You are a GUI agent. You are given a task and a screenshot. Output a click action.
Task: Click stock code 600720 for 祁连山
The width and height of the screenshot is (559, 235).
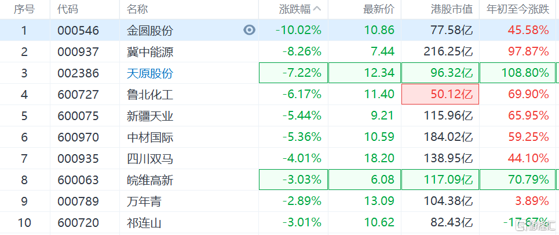coord(78,223)
